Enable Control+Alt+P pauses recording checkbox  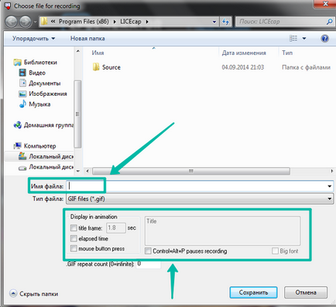[x=148, y=251]
